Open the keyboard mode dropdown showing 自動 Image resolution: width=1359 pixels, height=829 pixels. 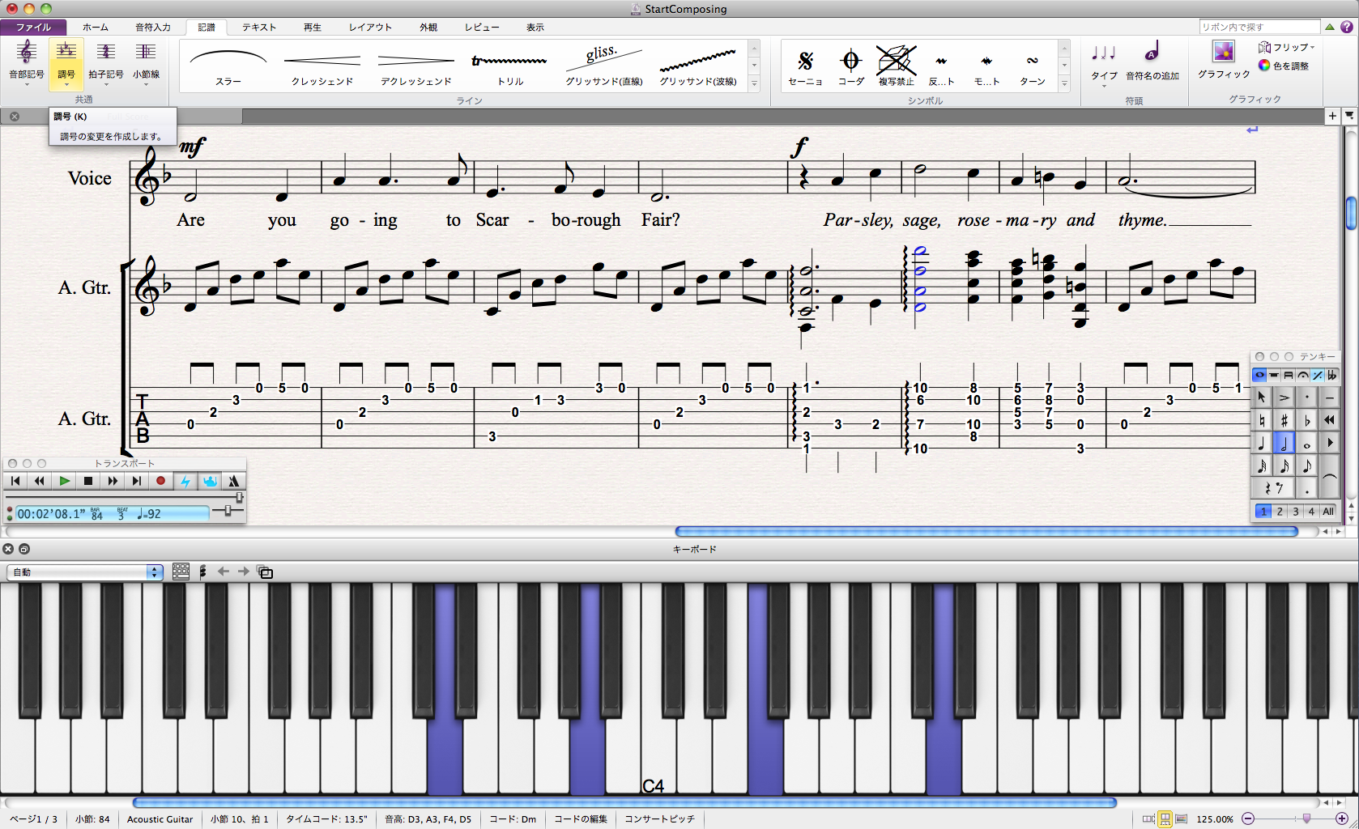(85, 572)
